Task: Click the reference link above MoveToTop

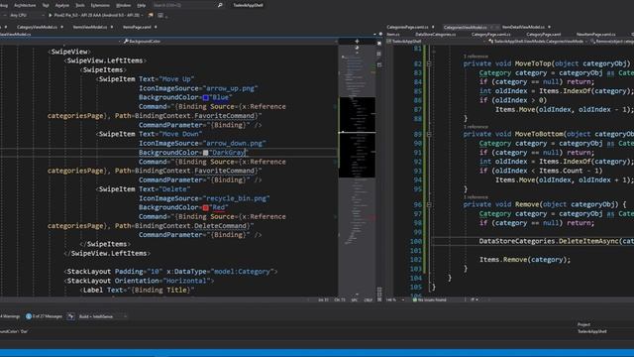Action: [x=475, y=57]
